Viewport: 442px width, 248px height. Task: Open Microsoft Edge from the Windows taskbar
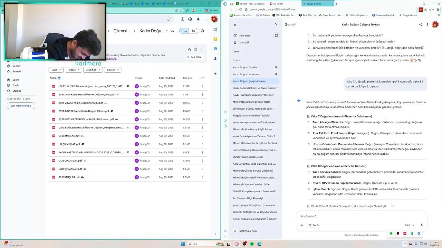[259, 244]
